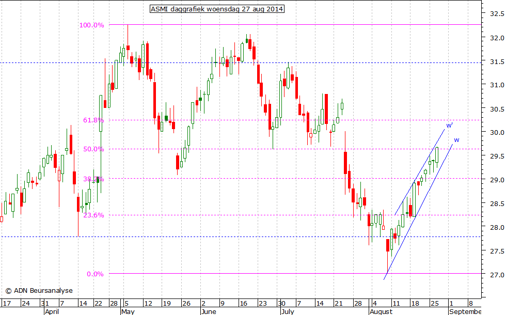Click the "28.5" price axis value

click(x=497, y=203)
